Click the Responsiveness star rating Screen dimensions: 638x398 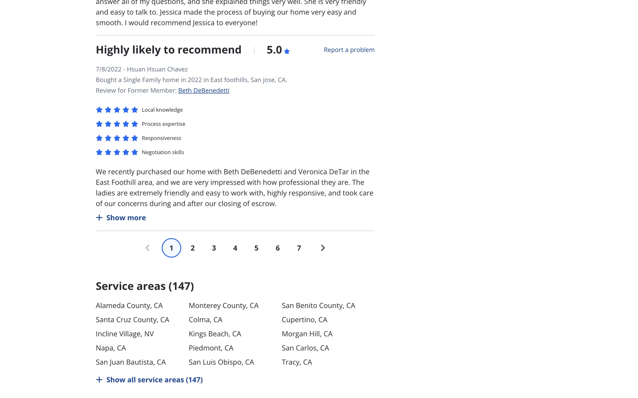[x=117, y=138]
